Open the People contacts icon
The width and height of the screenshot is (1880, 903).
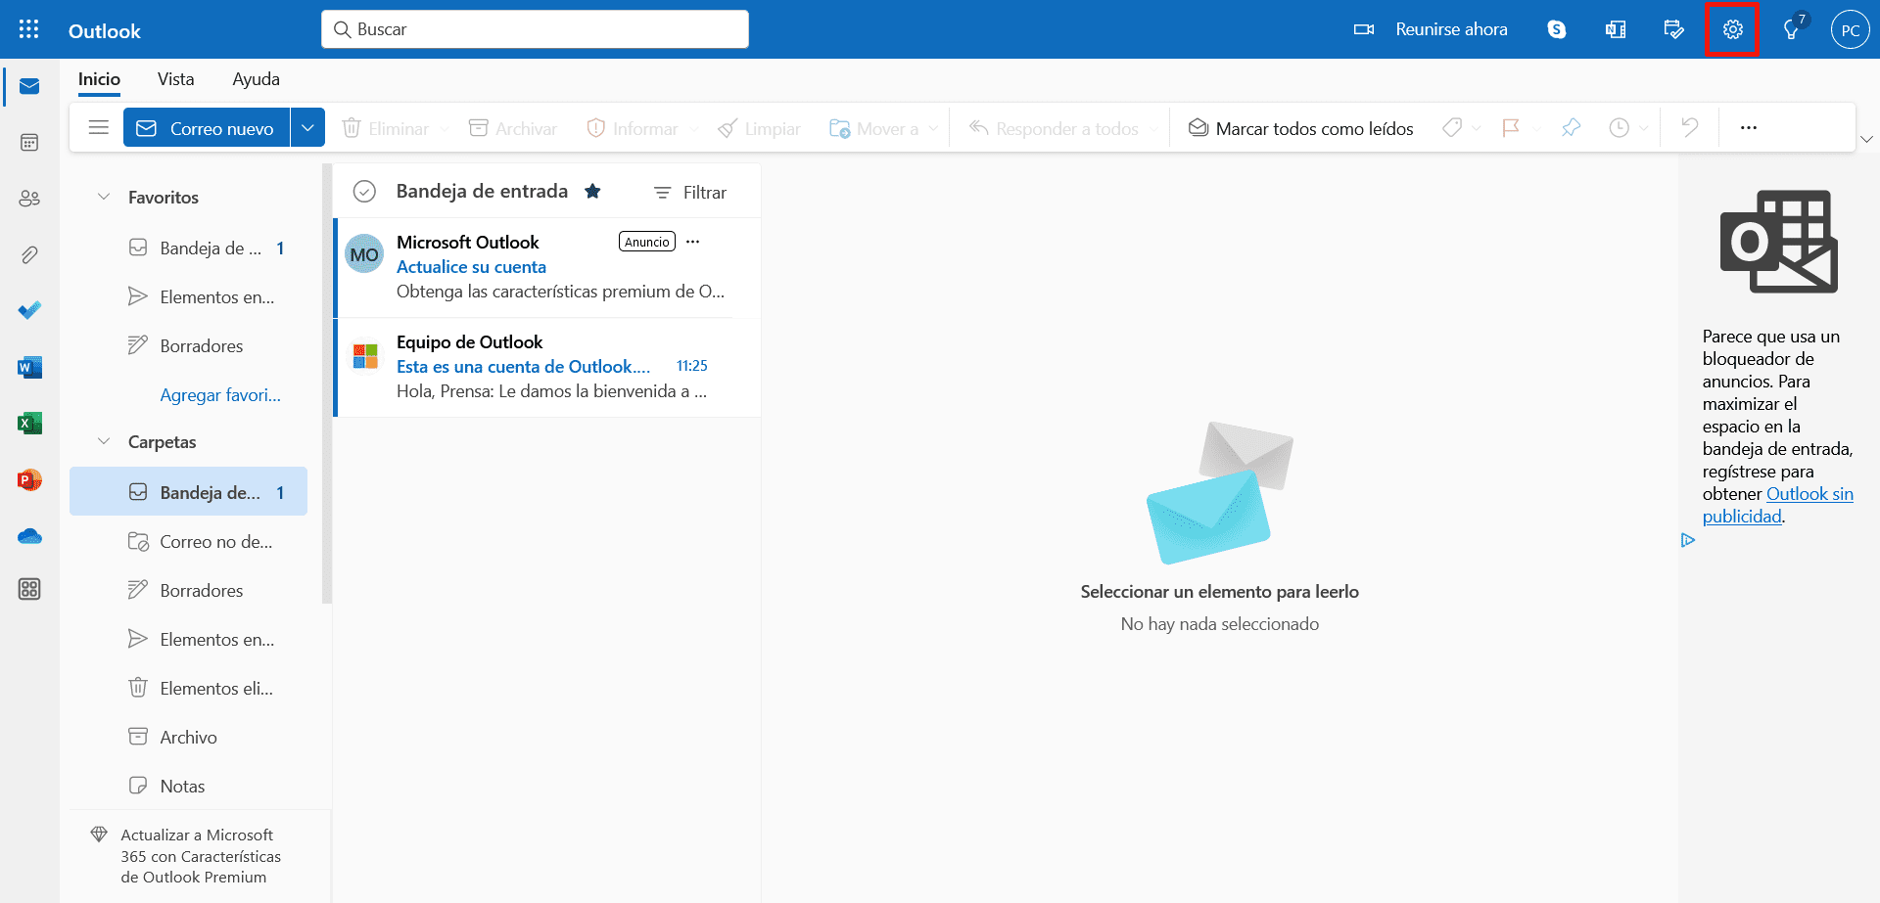(x=29, y=199)
